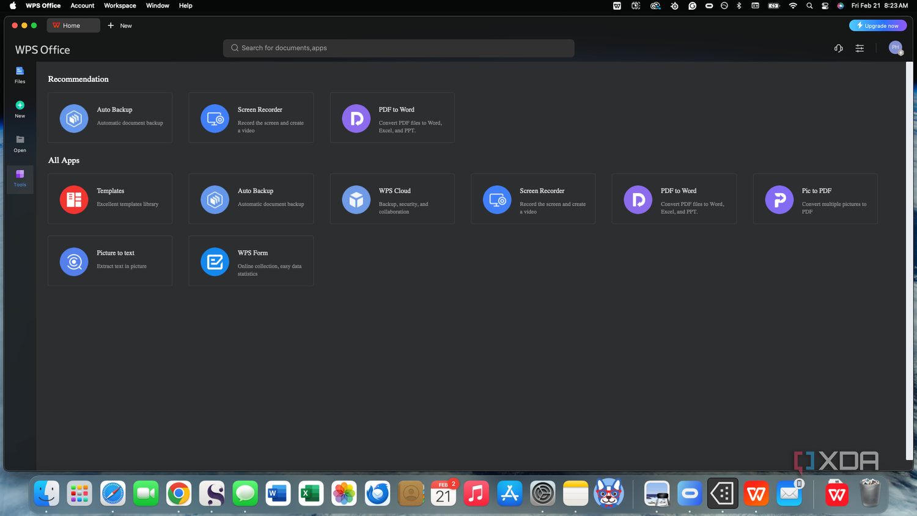Launch Screen Recorder under Recommendation
917x516 pixels.
pos(251,117)
